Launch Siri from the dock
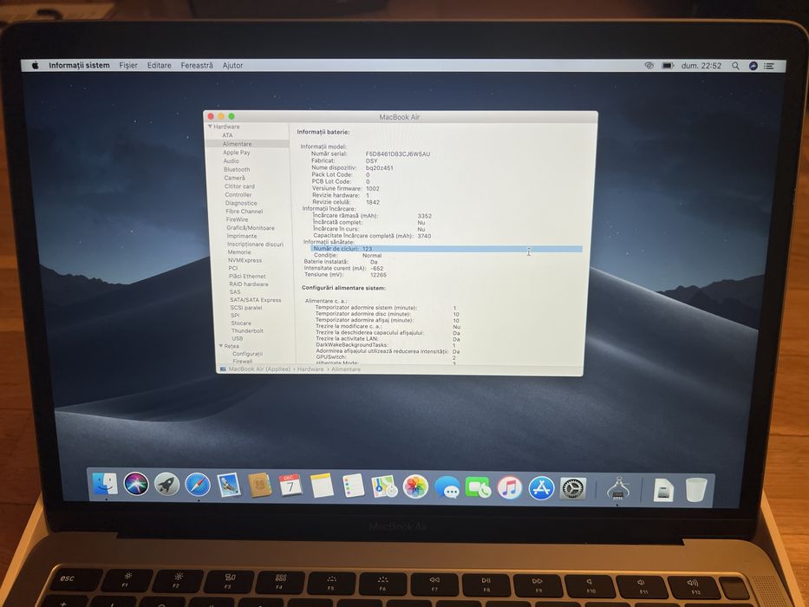The height and width of the screenshot is (607, 809). click(136, 484)
